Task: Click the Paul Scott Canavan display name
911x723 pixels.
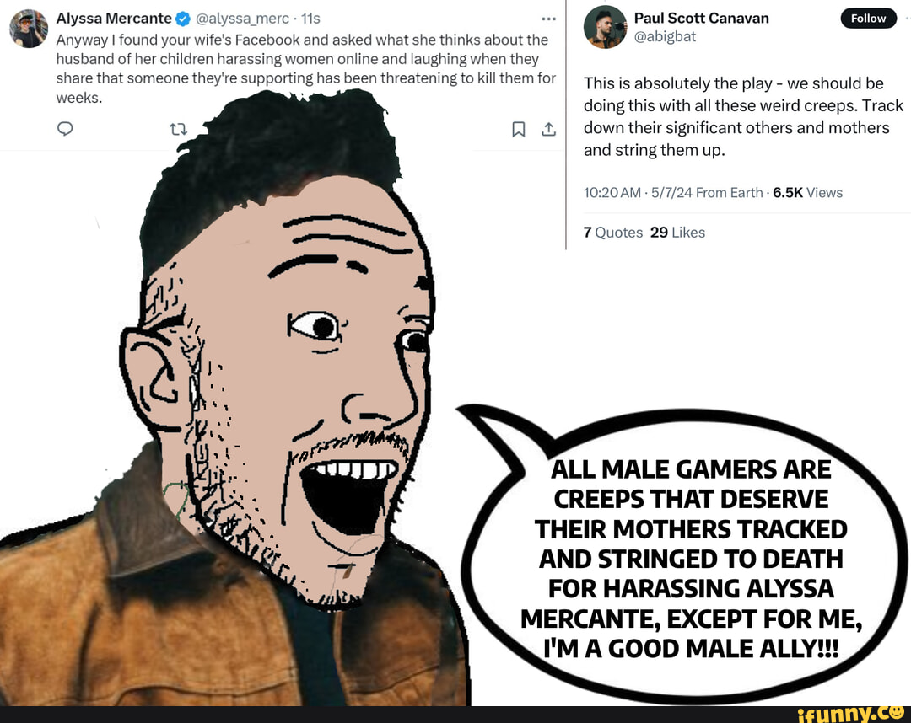Action: pyautogui.click(x=701, y=18)
